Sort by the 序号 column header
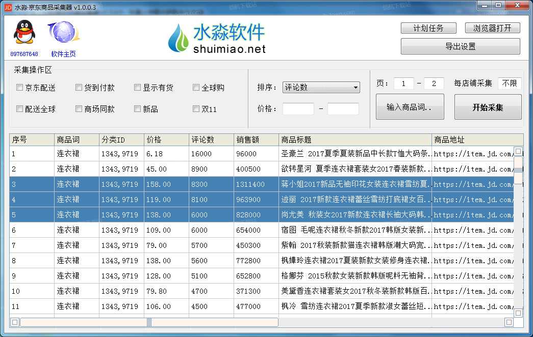Screen dimensions: 533x337 (x=32, y=139)
